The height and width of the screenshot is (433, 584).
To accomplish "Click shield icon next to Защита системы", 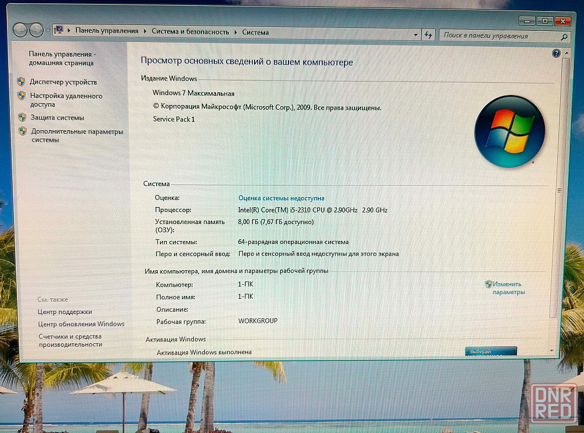I will pyautogui.click(x=21, y=117).
